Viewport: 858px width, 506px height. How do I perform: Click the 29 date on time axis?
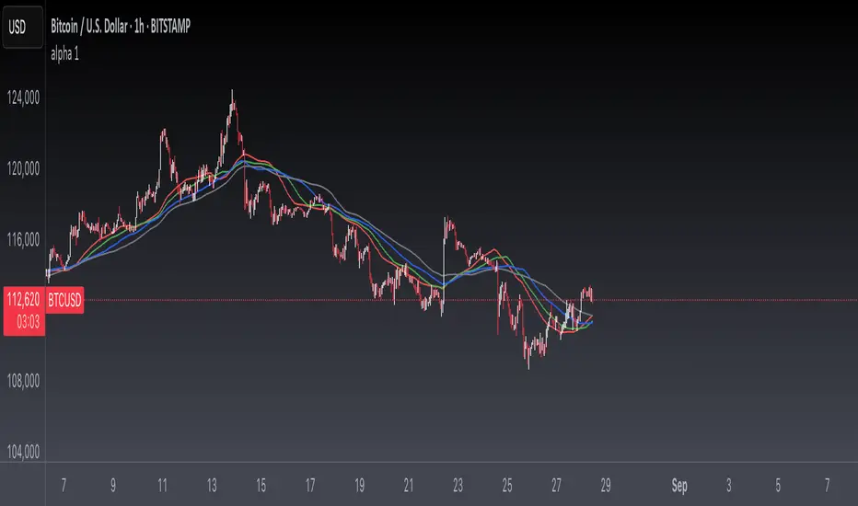tap(605, 485)
